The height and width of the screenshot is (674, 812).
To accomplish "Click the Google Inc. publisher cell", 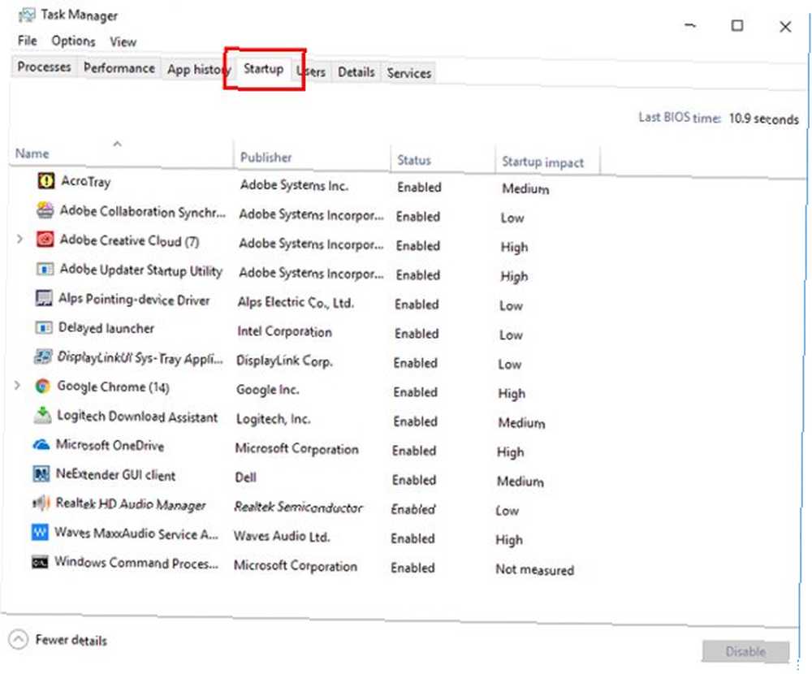I will (x=268, y=390).
